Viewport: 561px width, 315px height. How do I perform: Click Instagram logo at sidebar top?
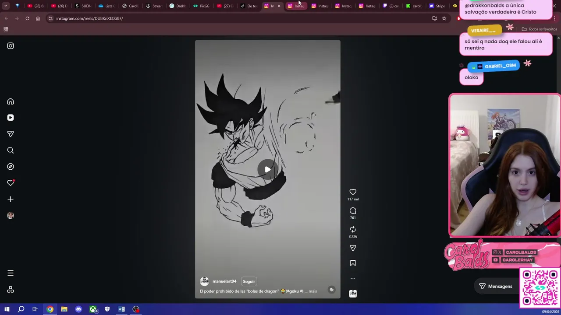[11, 46]
